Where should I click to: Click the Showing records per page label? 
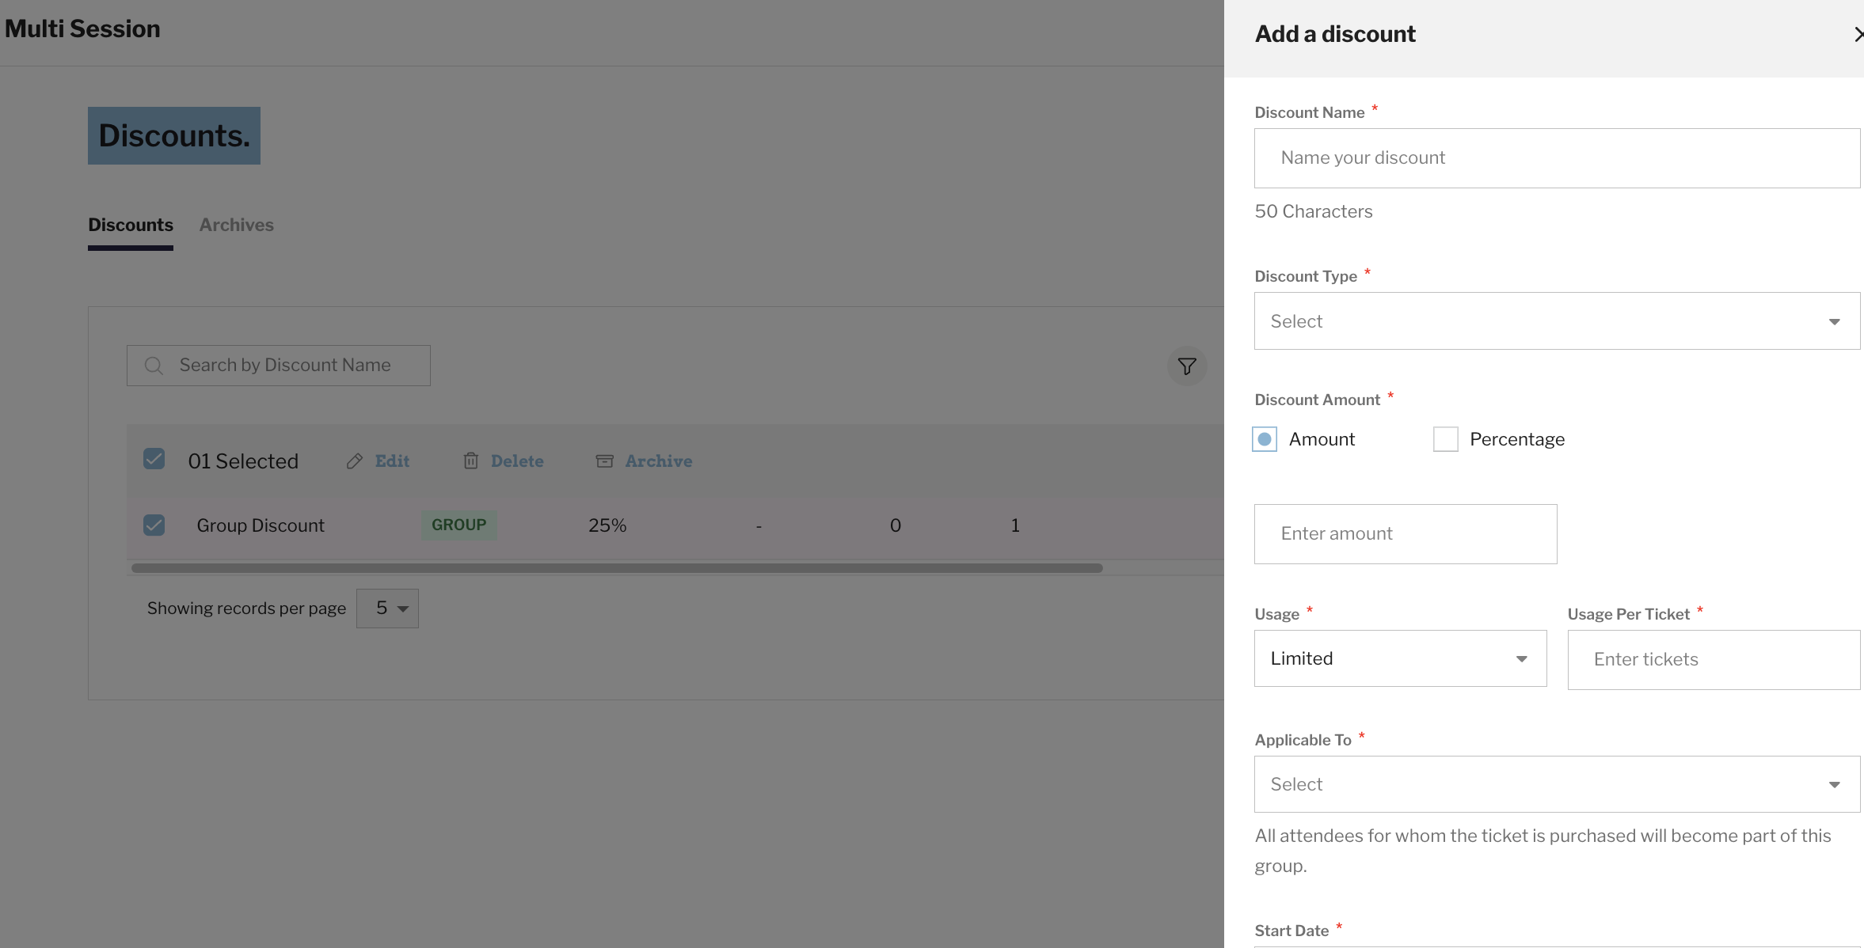(246, 609)
